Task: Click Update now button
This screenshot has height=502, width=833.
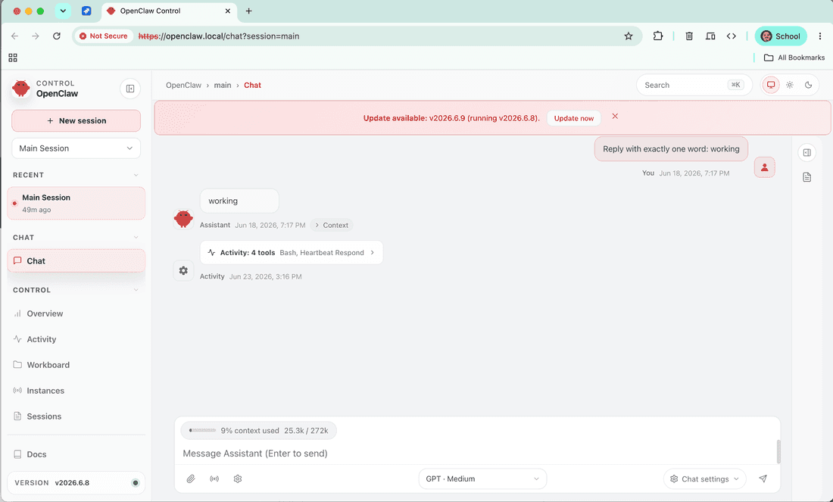Action: tap(574, 118)
